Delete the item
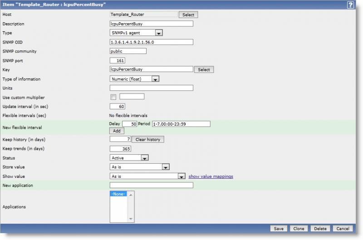Screen dimensions: 363x240 (320, 228)
